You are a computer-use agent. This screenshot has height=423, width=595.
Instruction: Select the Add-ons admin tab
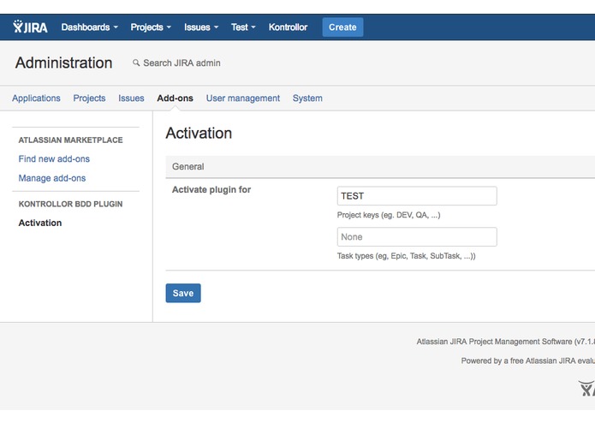coord(175,98)
